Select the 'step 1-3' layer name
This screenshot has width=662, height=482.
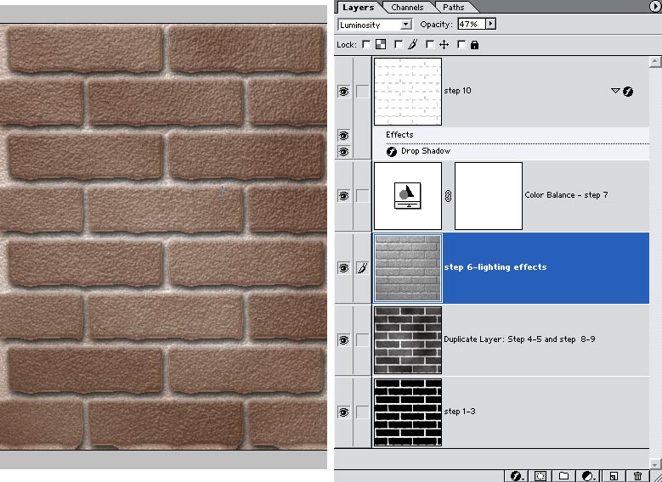pos(460,412)
